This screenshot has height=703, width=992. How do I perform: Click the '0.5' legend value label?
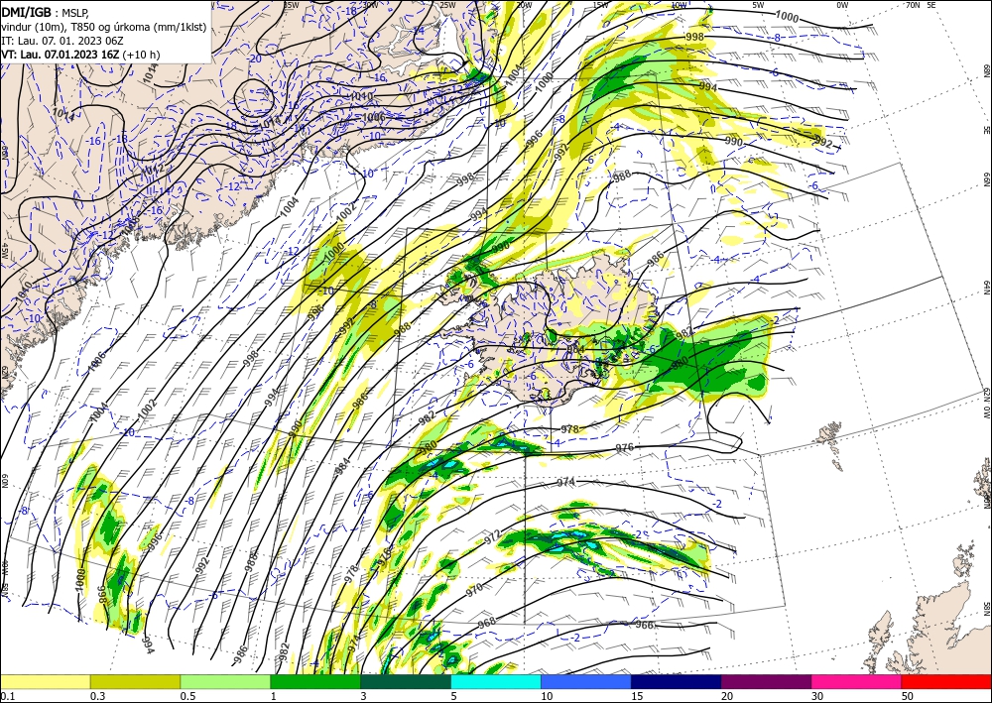pos(187,696)
